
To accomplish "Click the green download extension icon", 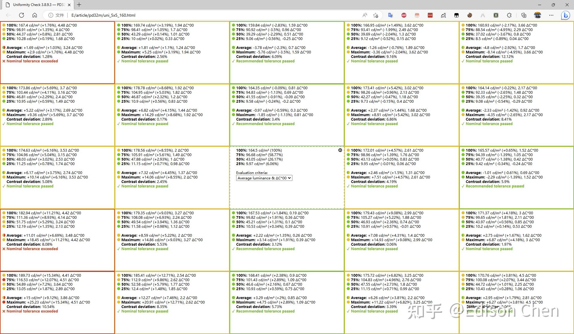I will tap(496, 15).
